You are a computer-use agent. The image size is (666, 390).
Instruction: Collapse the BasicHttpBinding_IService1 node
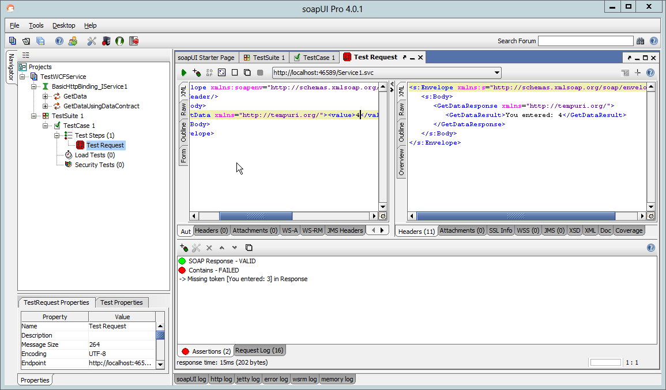tap(34, 86)
